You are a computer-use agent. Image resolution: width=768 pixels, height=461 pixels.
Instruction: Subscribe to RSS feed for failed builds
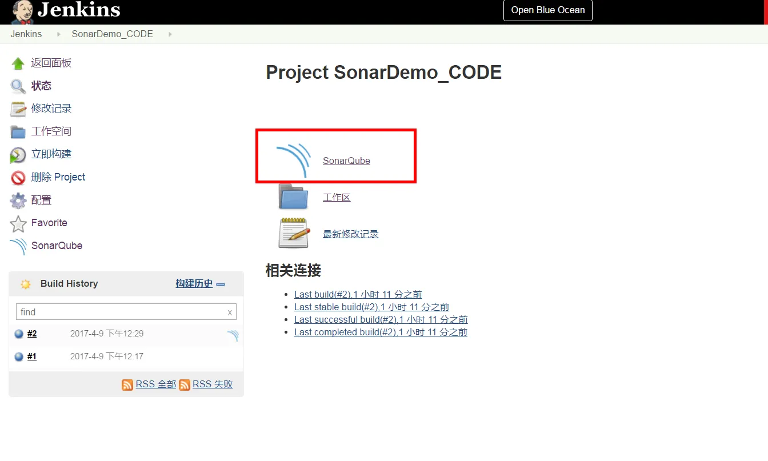pos(212,384)
